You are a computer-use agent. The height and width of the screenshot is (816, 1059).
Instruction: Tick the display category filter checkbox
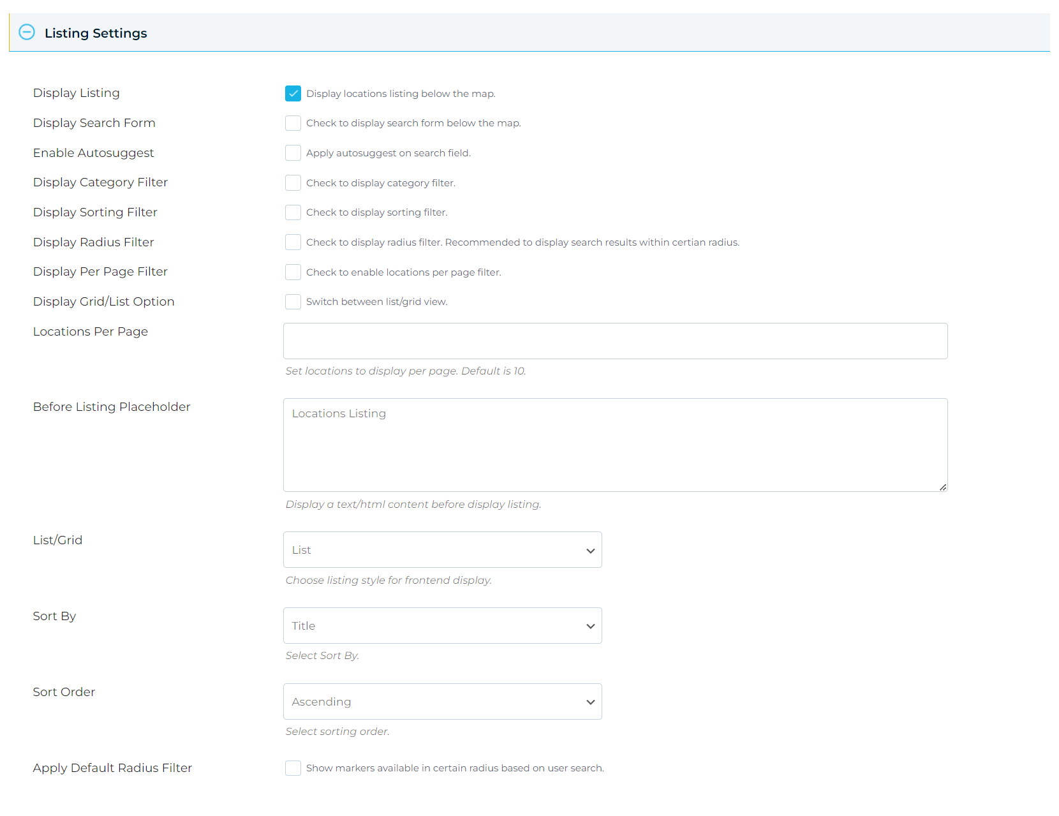click(x=293, y=183)
